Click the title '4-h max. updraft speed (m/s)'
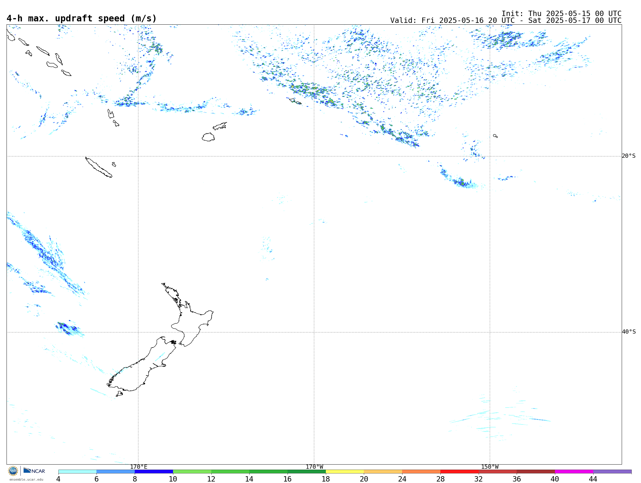 82,18
